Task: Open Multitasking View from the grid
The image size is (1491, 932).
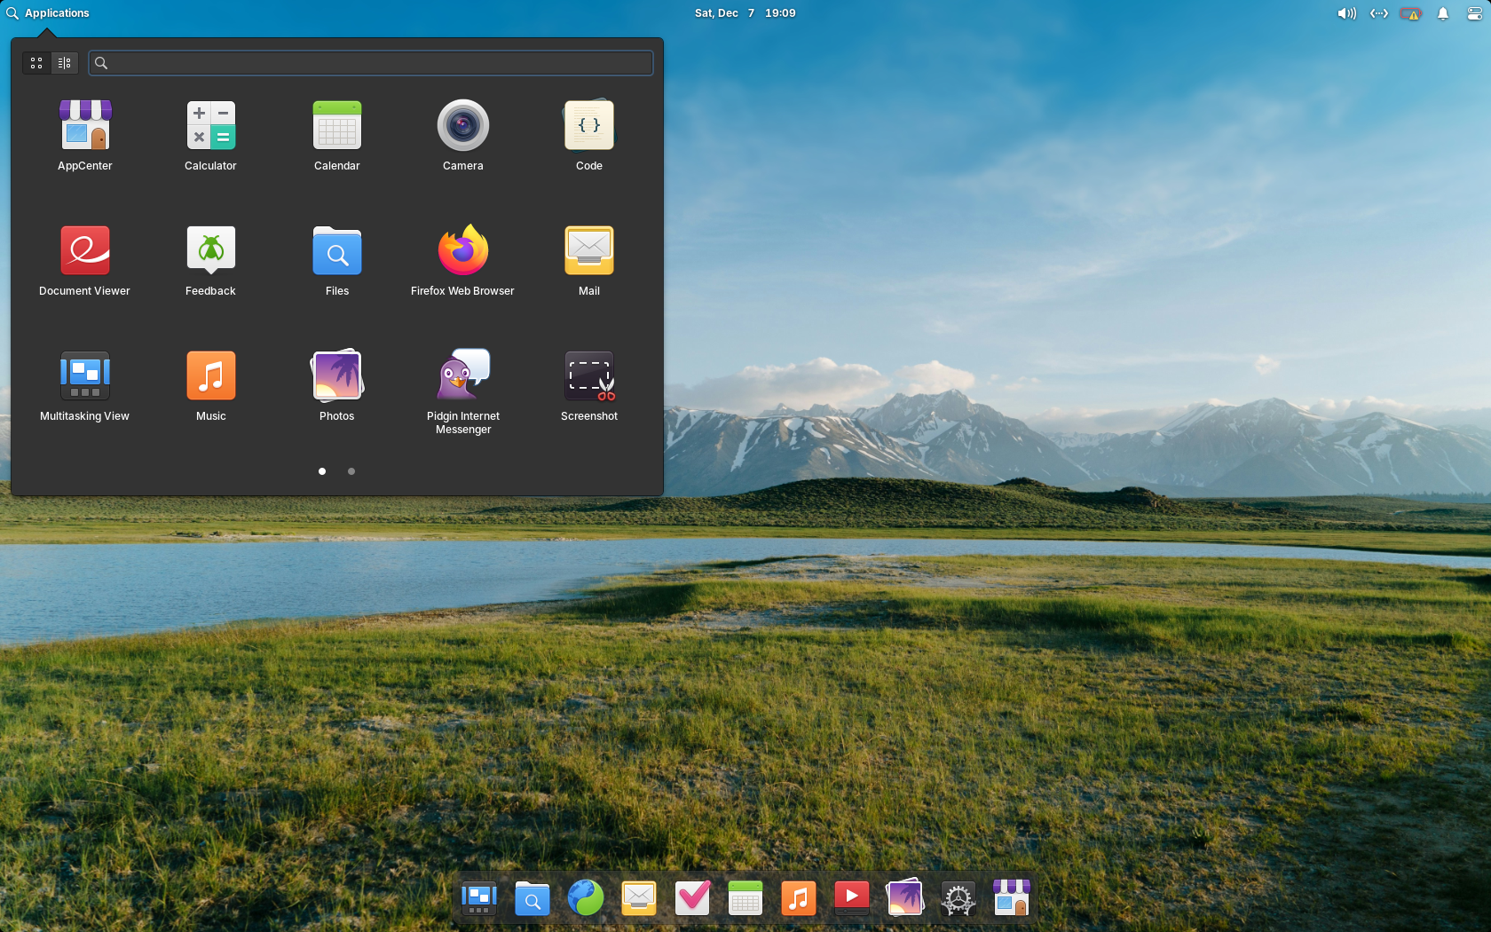Action: 84,385
